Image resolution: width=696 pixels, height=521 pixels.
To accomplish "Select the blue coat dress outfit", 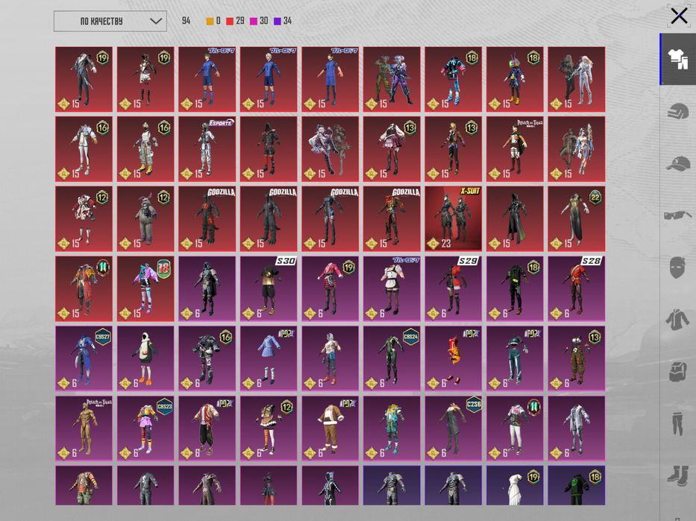I will point(269,359).
